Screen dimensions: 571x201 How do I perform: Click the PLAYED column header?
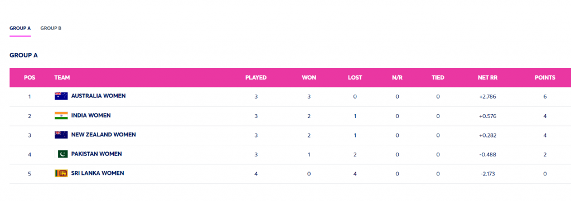pos(256,78)
